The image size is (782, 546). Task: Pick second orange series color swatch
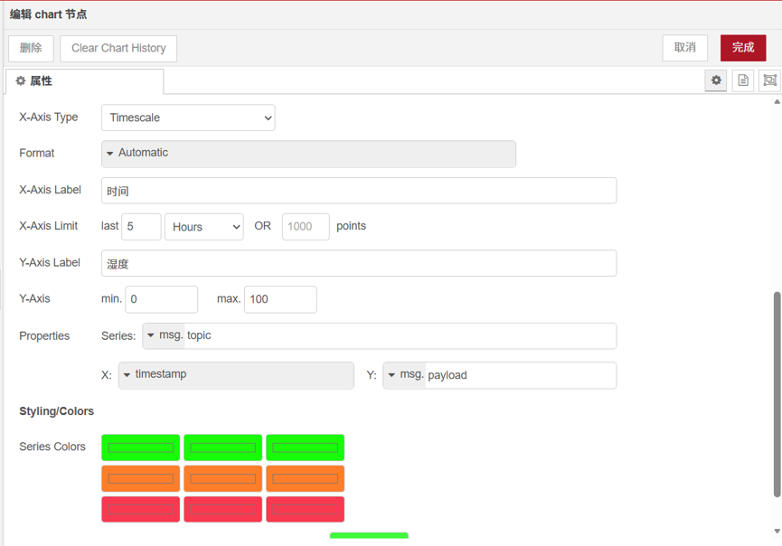(x=223, y=479)
